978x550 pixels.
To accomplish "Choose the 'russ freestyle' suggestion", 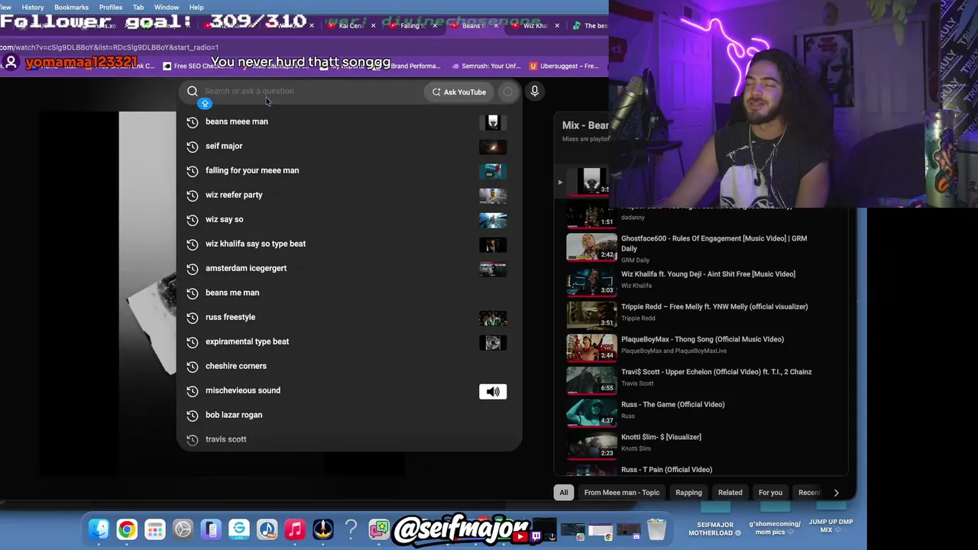I will point(349,317).
